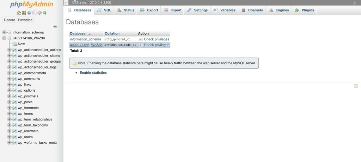Click the Home house icon
This screenshot has width=361, height=162.
pyautogui.click(x=19, y=13)
